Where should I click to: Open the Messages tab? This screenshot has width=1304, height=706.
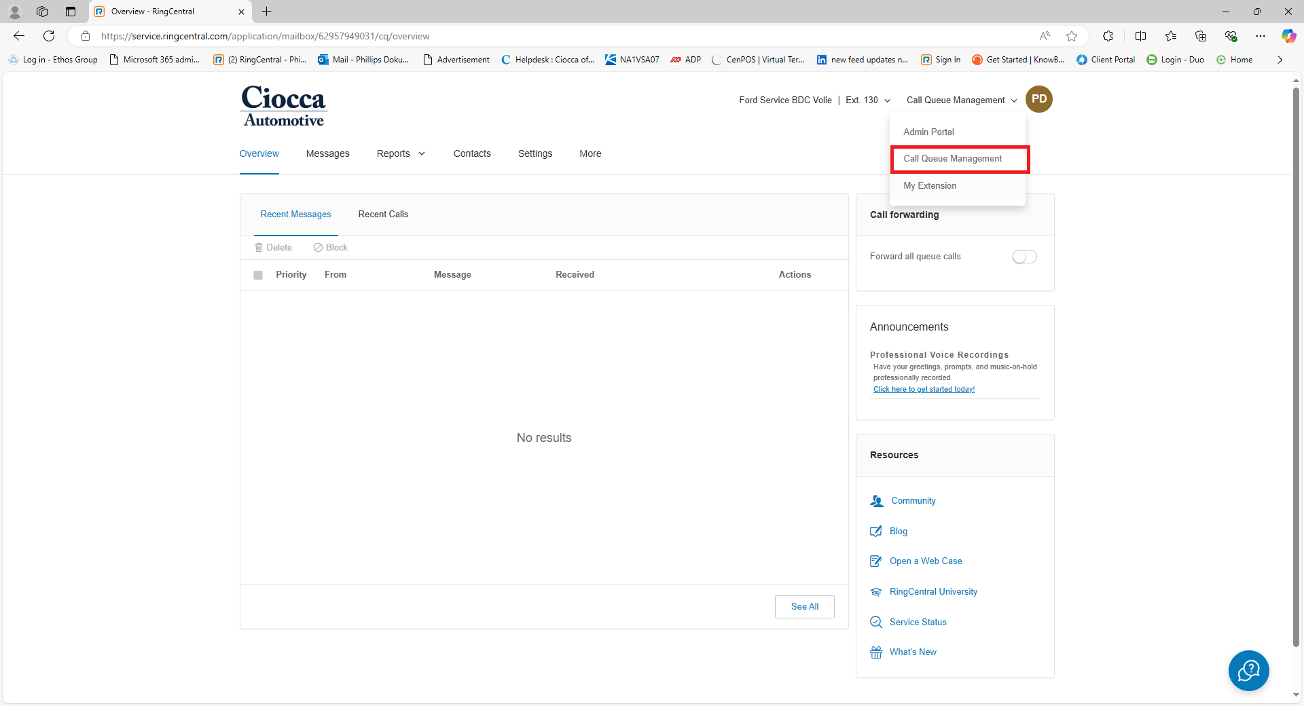[327, 154]
